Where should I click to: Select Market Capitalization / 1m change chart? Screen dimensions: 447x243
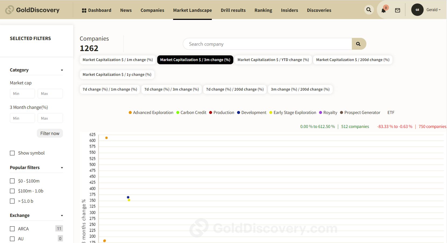tap(118, 60)
